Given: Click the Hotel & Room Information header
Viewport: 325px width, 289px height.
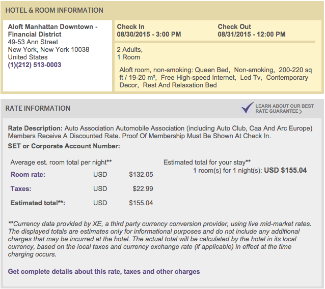Looking at the screenshot, I should tap(55, 10).
